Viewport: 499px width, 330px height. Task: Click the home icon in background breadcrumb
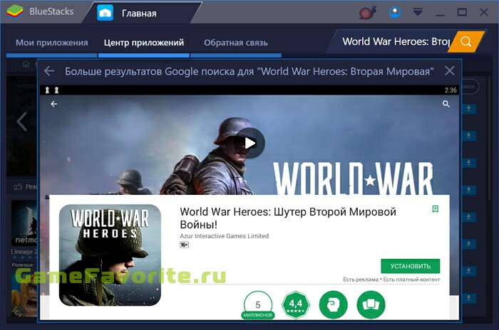pos(26,65)
